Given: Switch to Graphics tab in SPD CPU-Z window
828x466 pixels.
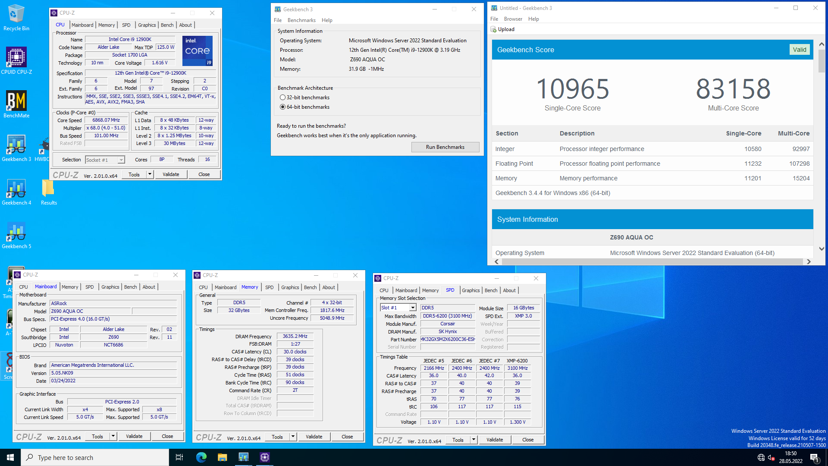Looking at the screenshot, I should coord(470,290).
